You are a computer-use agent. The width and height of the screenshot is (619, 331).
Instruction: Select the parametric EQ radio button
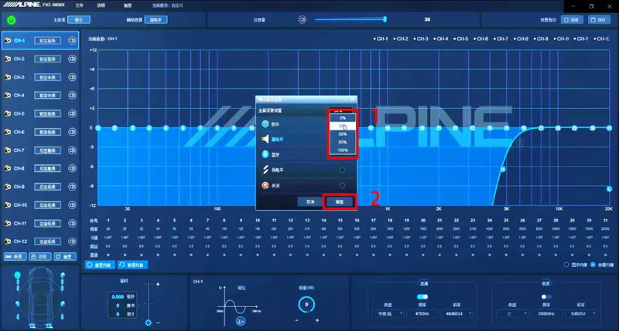tap(593, 265)
